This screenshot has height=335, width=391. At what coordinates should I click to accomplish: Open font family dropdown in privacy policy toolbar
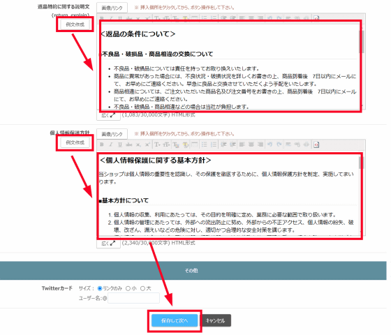click(x=157, y=144)
